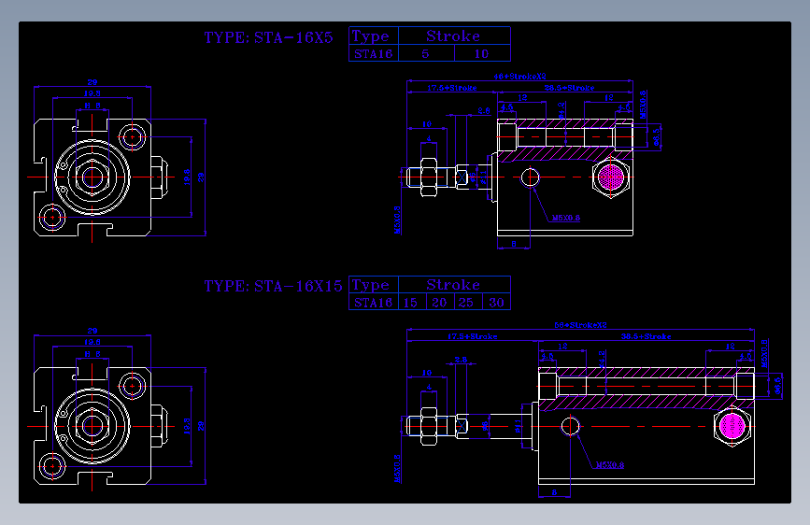Select stroke value '20' in the lower table

[x=439, y=303]
